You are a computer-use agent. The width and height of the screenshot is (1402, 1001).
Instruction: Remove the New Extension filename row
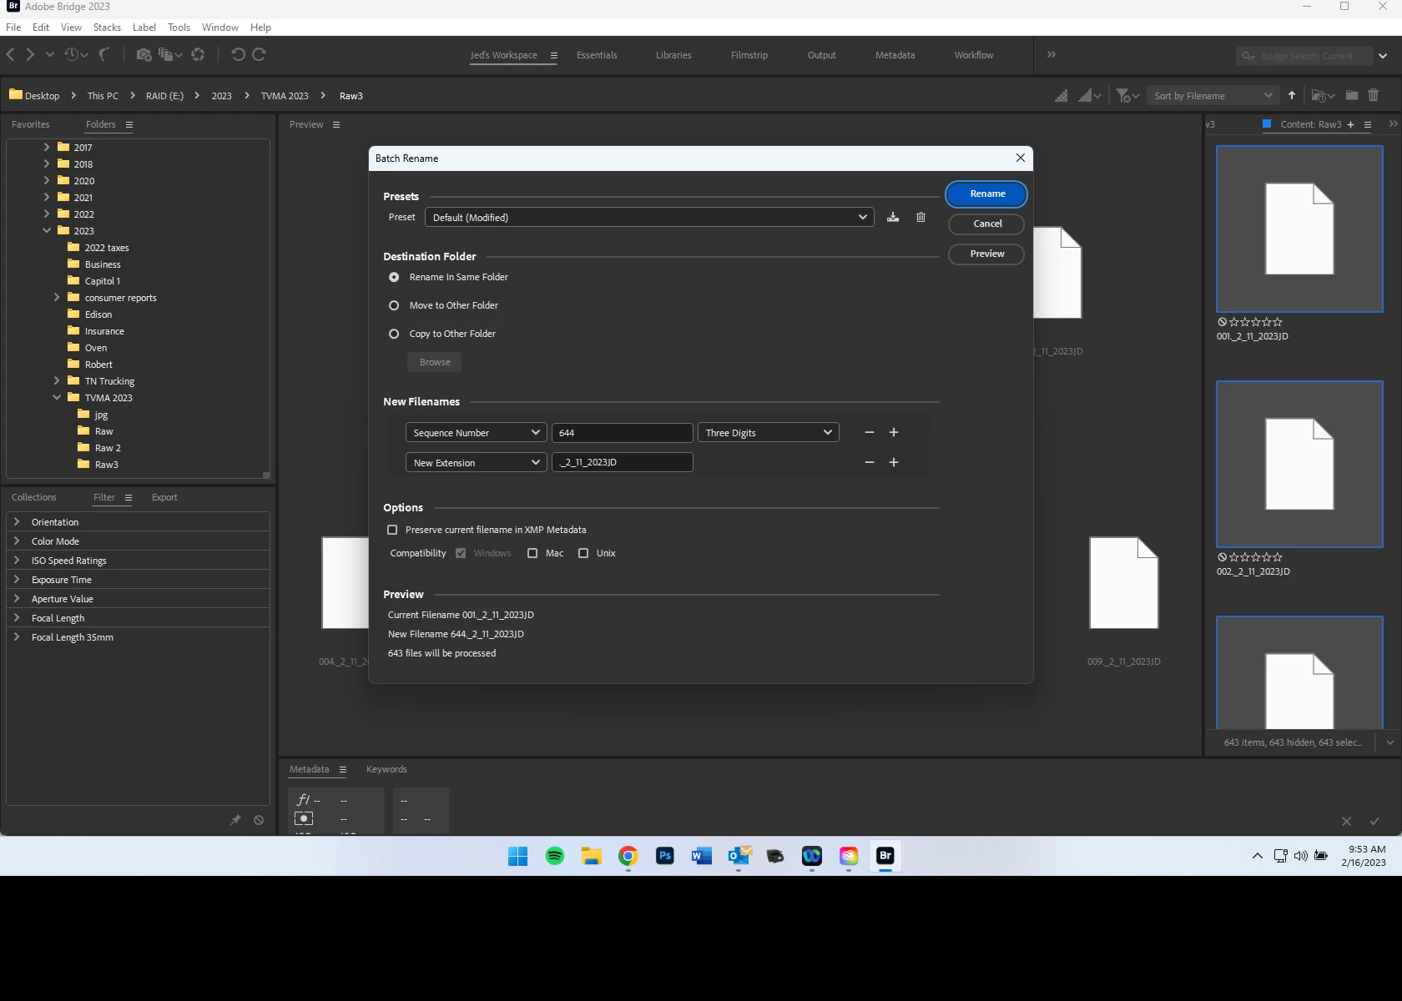coord(870,462)
